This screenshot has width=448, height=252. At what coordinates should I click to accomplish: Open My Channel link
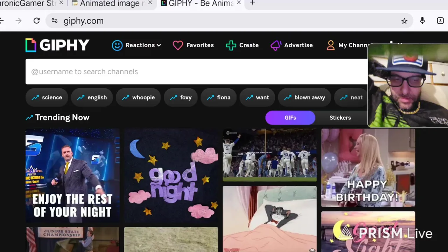353,45
